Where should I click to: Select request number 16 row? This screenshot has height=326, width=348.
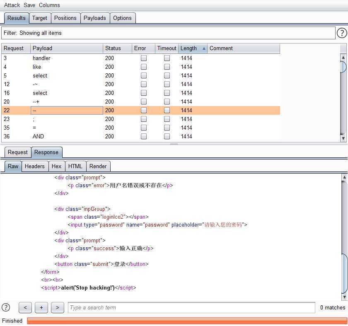tap(141, 93)
